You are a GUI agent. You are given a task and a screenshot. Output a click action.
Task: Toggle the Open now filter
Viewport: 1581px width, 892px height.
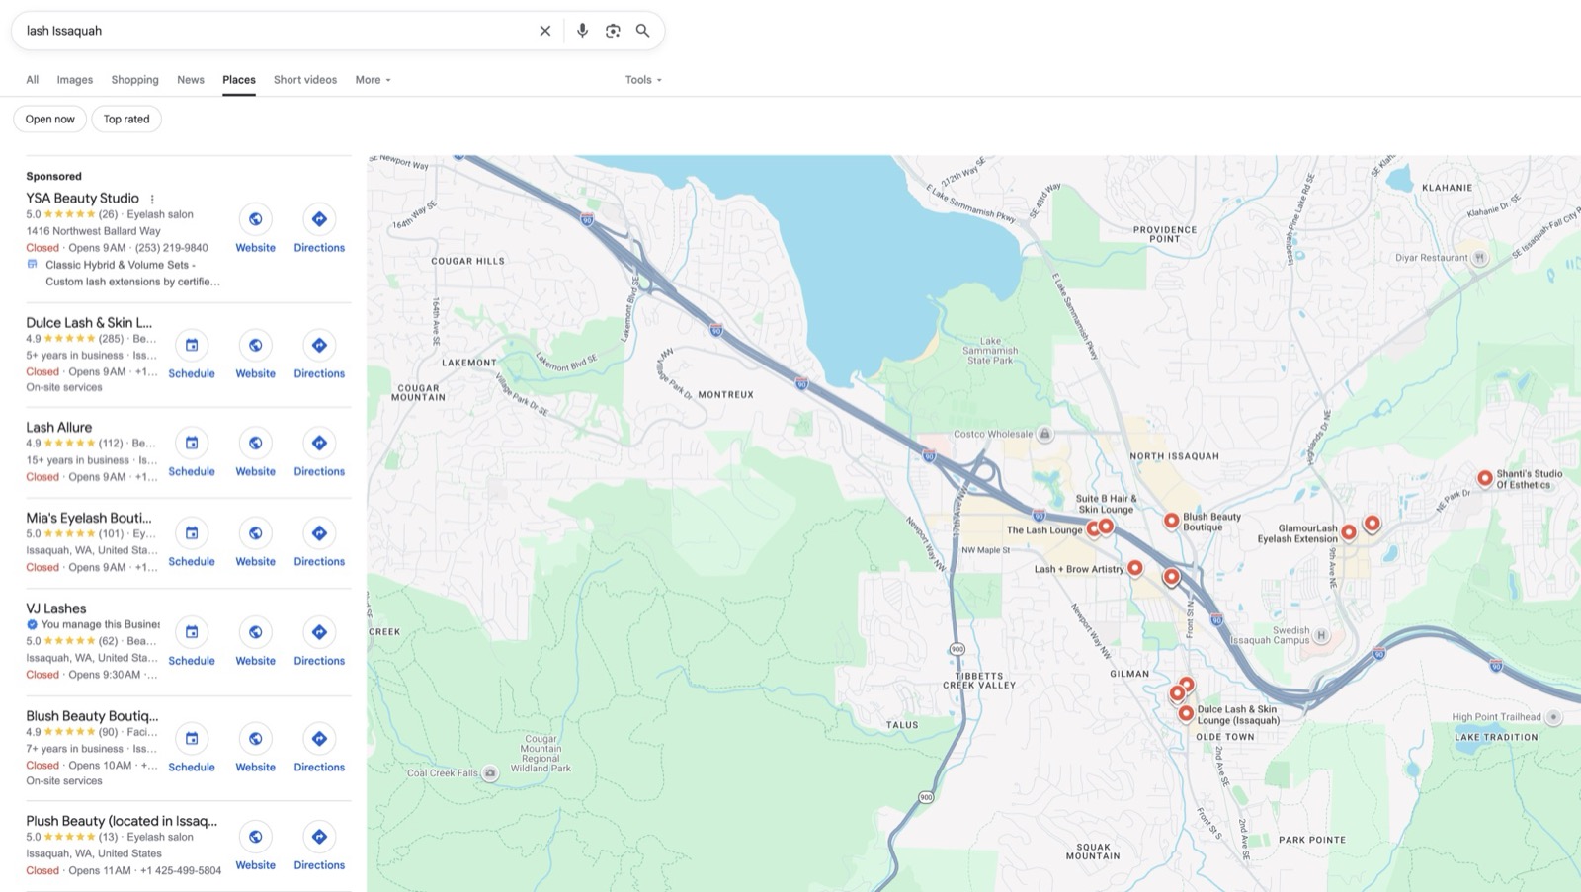pos(50,119)
